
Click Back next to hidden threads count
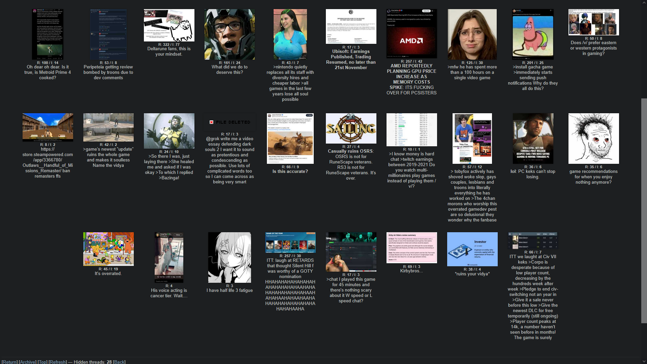[x=119, y=362]
